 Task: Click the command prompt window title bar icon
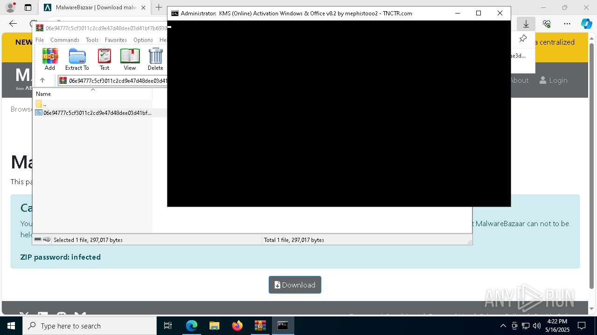click(x=175, y=13)
